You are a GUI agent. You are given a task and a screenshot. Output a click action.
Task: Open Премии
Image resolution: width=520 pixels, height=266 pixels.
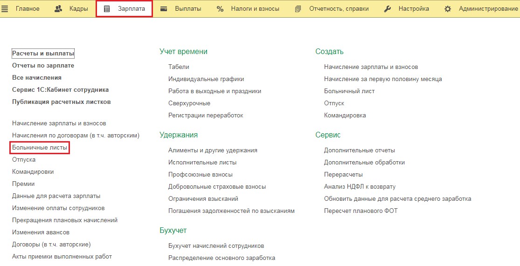click(x=23, y=184)
